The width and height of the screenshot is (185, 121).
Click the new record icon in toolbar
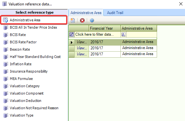[x=73, y=20]
